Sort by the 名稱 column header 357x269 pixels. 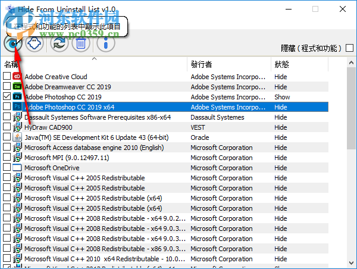(x=94, y=64)
